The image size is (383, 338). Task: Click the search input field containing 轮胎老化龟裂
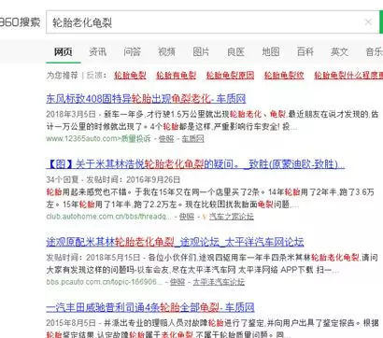point(205,22)
